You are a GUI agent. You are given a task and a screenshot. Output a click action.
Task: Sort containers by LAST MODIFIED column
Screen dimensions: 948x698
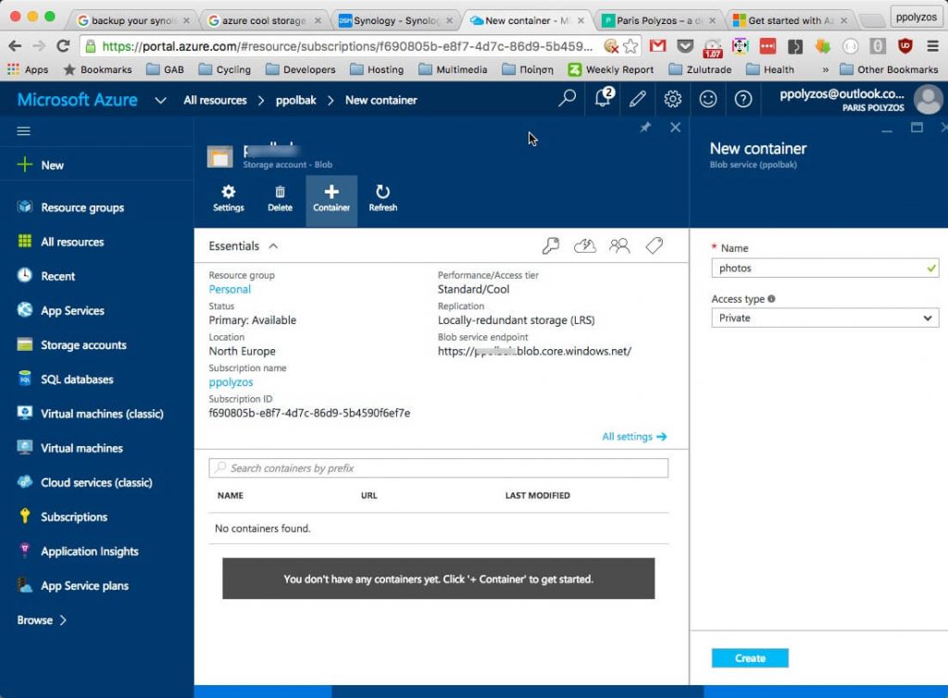click(x=538, y=495)
